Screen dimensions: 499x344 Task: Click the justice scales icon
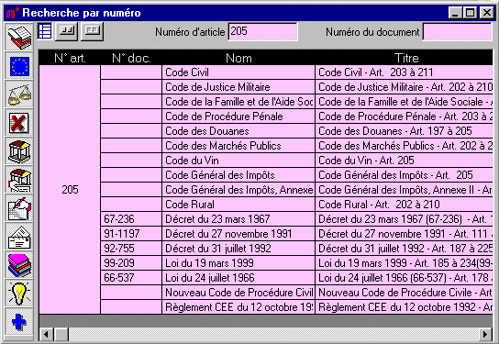point(19,94)
